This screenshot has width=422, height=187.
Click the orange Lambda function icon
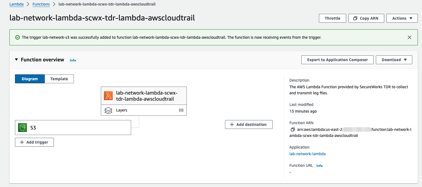coord(108,96)
